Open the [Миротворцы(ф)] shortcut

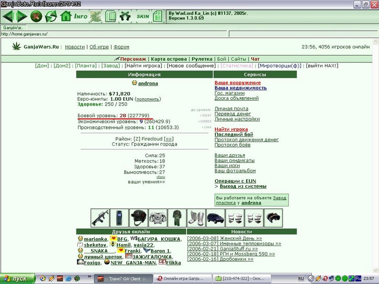point(280,66)
